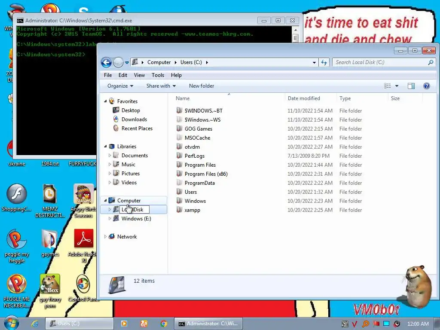This screenshot has height=330, width=440.
Task: Select the MSOCache folder
Action: 197,137
